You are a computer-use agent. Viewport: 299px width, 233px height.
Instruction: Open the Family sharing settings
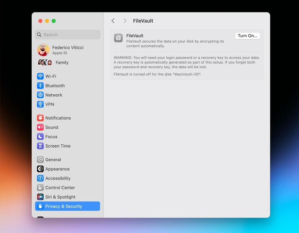coord(62,63)
